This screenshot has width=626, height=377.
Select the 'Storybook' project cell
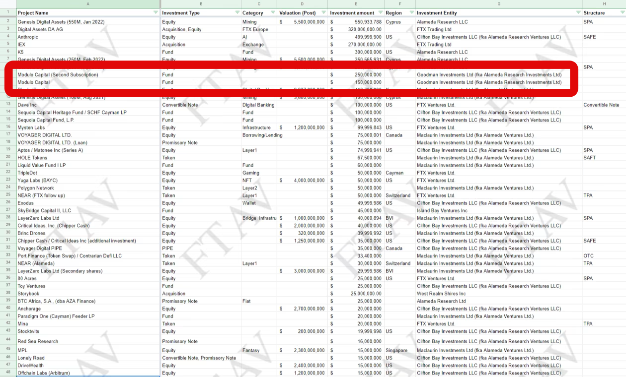click(88, 294)
